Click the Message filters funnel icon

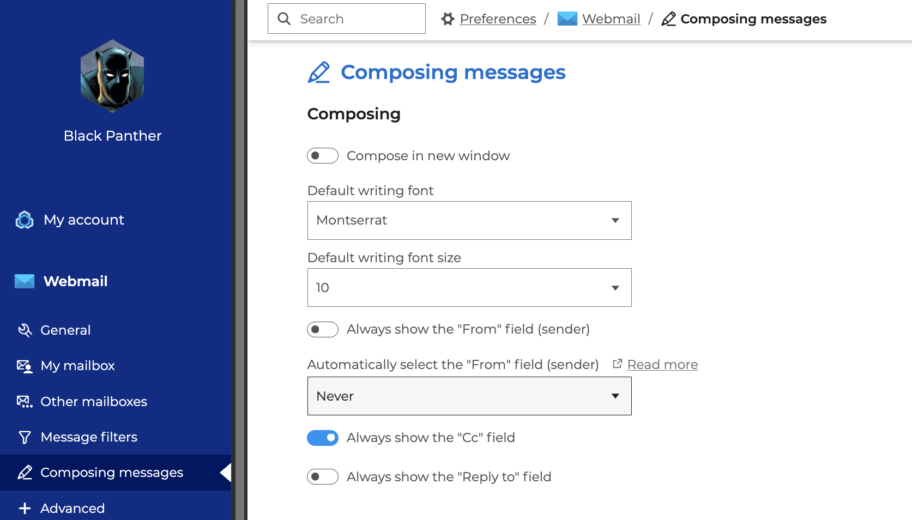(25, 437)
